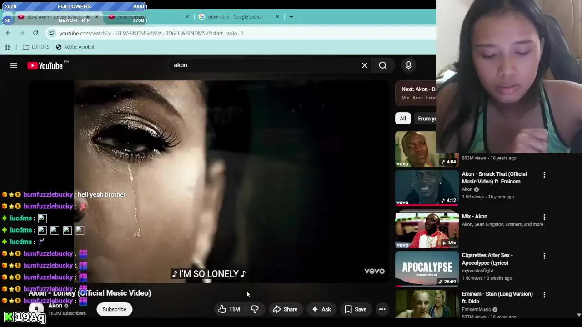582x327 pixels.
Task: Click the vevo watermark in video
Action: click(x=374, y=271)
